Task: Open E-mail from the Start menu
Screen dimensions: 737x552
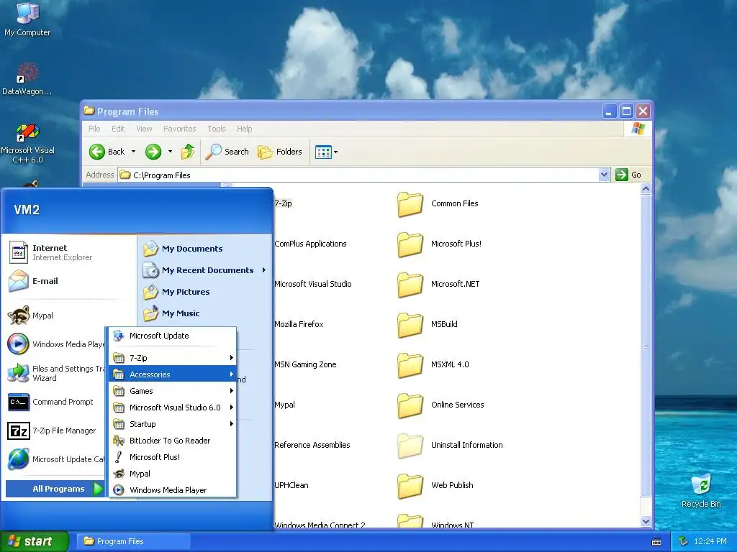Action: point(70,281)
